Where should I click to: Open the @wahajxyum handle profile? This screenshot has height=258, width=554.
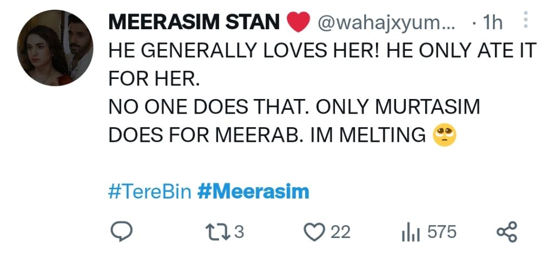(x=387, y=23)
